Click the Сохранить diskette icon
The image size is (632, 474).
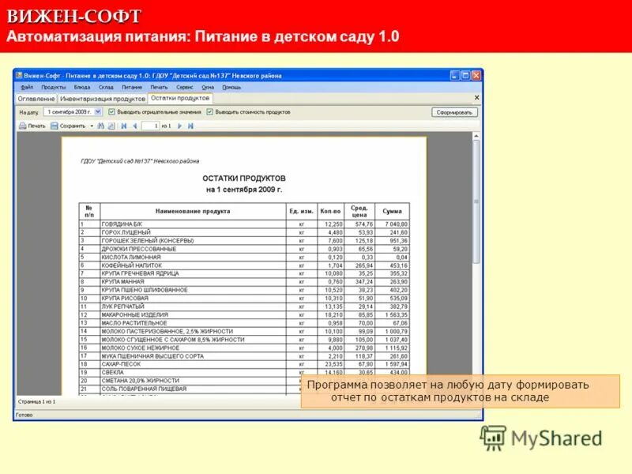point(54,126)
